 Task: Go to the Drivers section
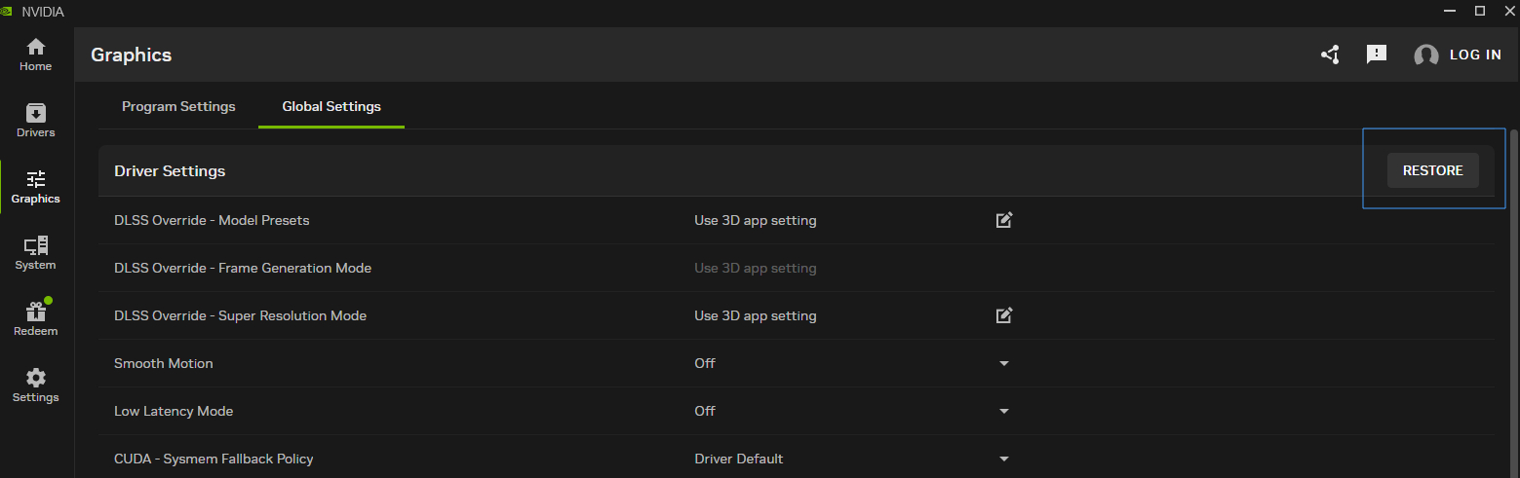click(36, 121)
